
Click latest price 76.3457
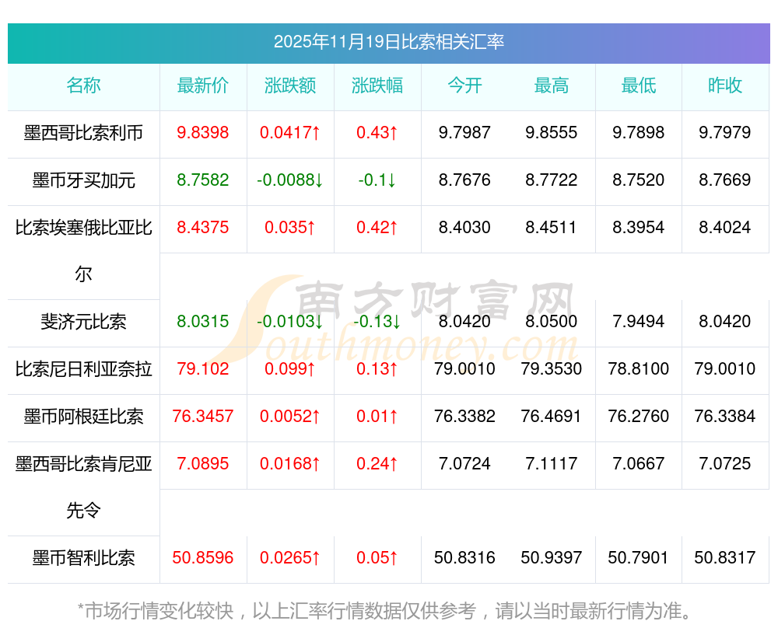pos(202,417)
